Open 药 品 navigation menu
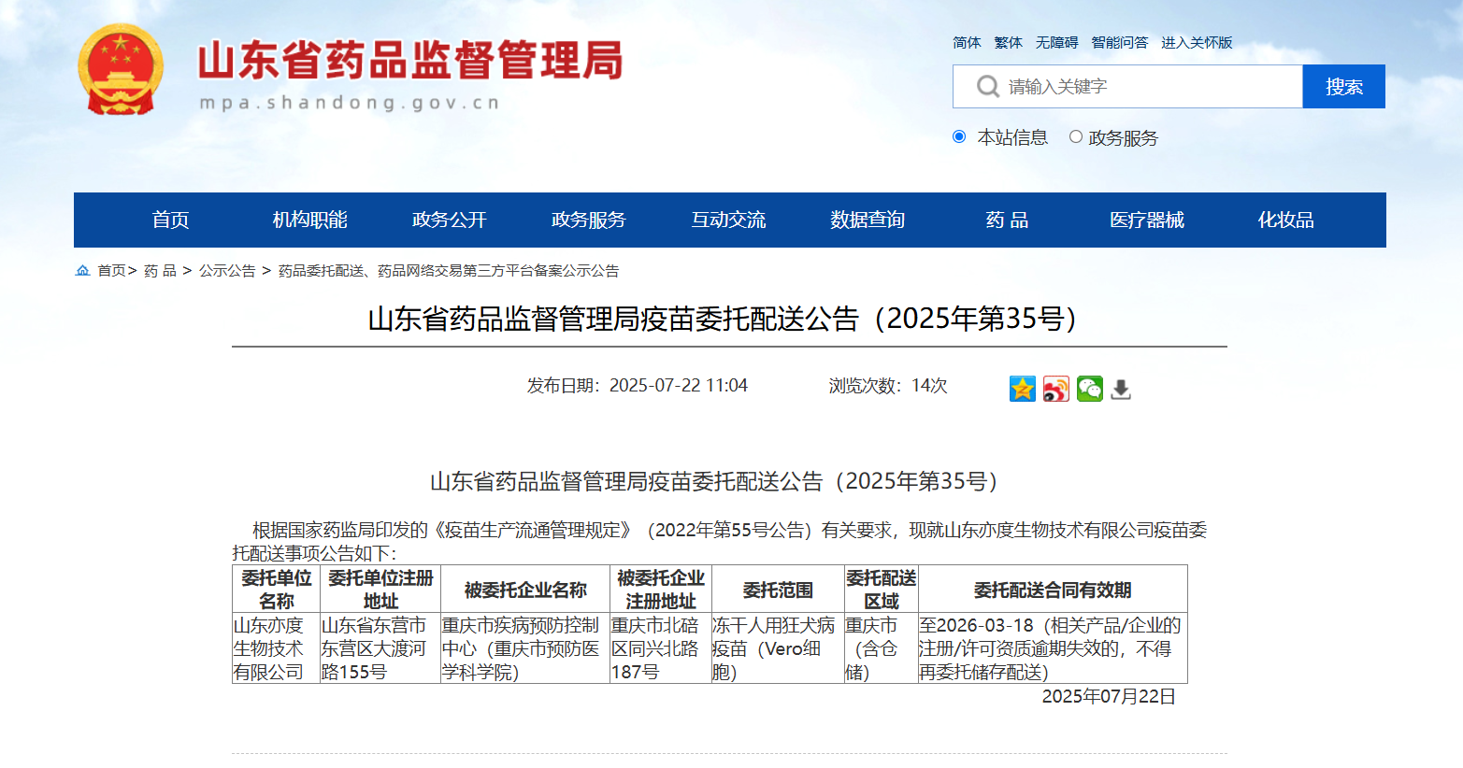 pyautogui.click(x=1007, y=220)
